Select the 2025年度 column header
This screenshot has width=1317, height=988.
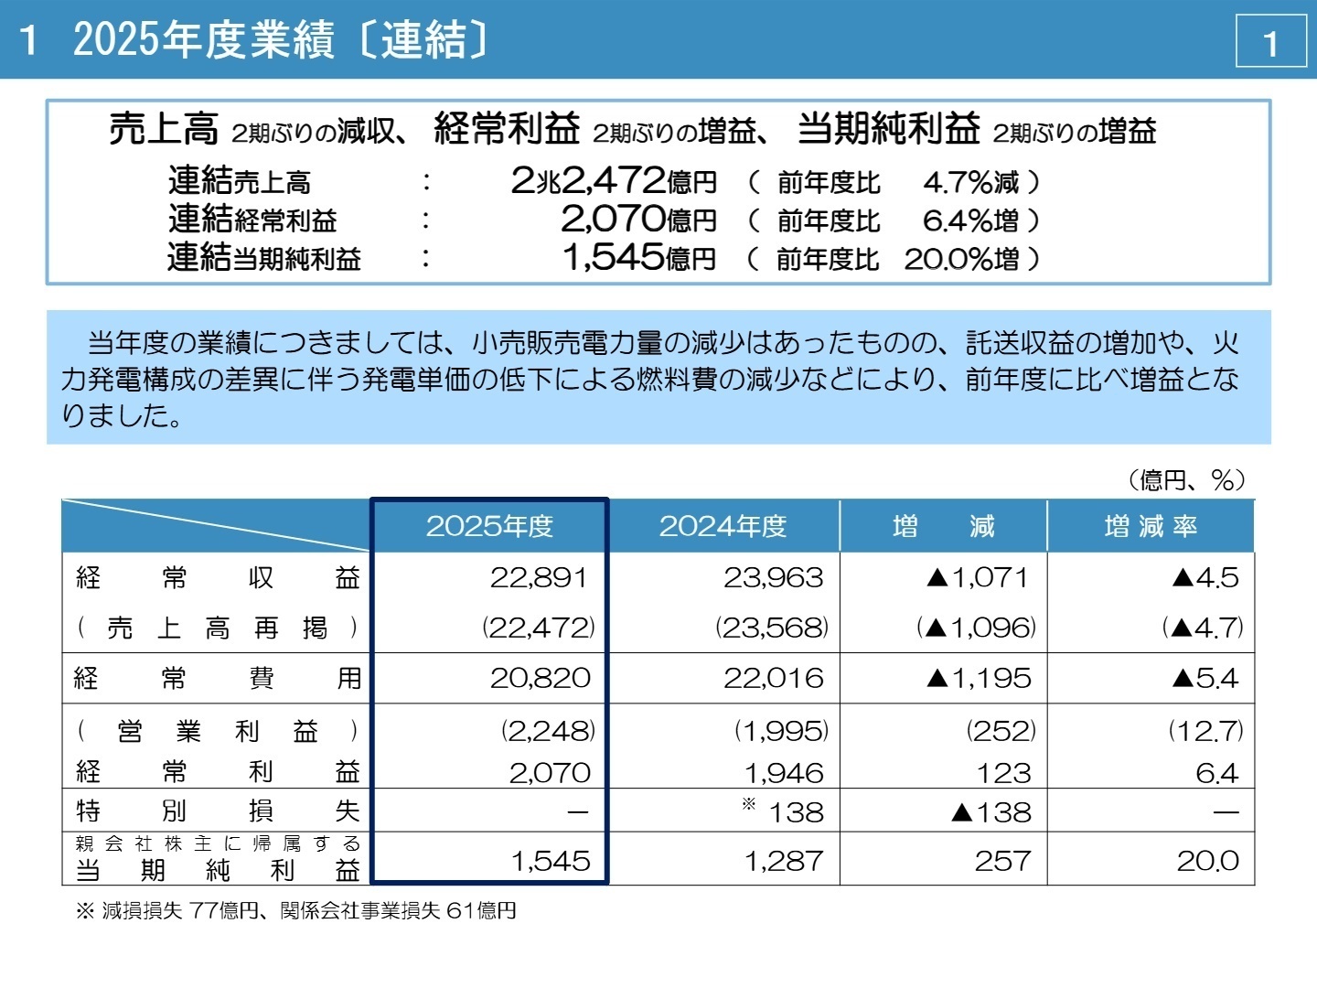click(x=490, y=526)
